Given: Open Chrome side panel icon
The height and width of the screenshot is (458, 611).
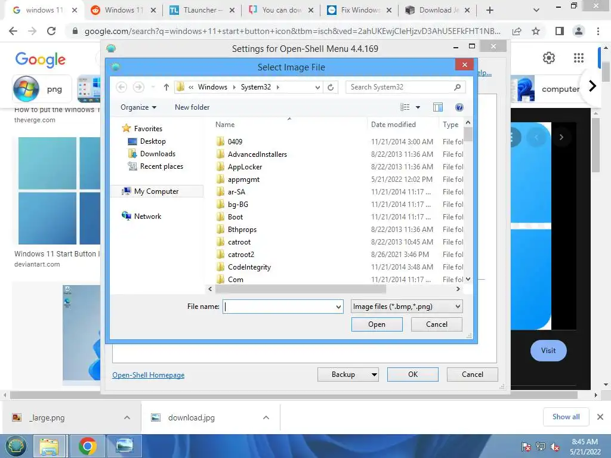Looking at the screenshot, I should [560, 31].
